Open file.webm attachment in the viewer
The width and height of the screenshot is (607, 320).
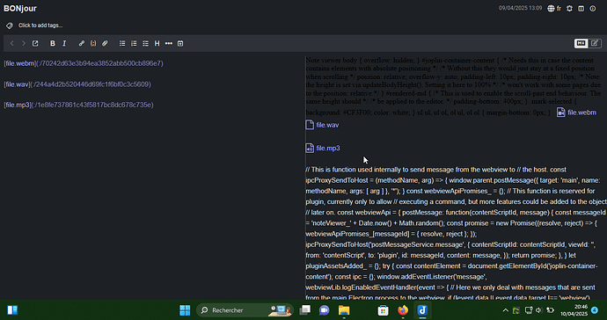pyautogui.click(x=576, y=113)
